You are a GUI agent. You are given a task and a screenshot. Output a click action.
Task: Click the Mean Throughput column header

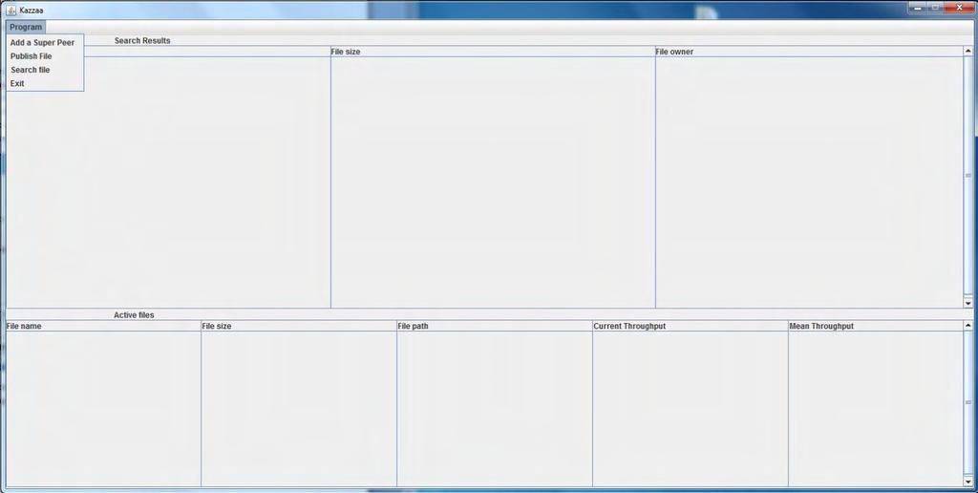point(876,326)
